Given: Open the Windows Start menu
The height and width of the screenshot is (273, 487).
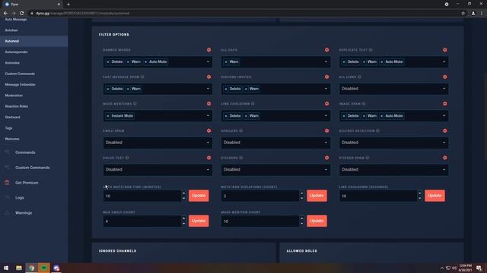Looking at the screenshot, I should (6, 268).
